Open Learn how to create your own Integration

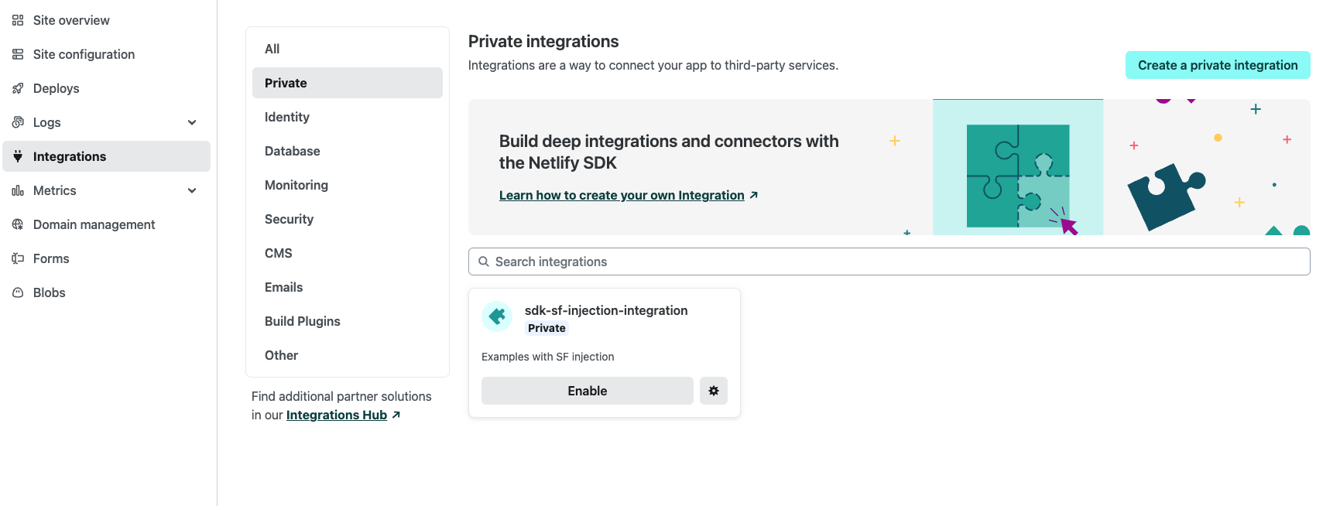(622, 195)
